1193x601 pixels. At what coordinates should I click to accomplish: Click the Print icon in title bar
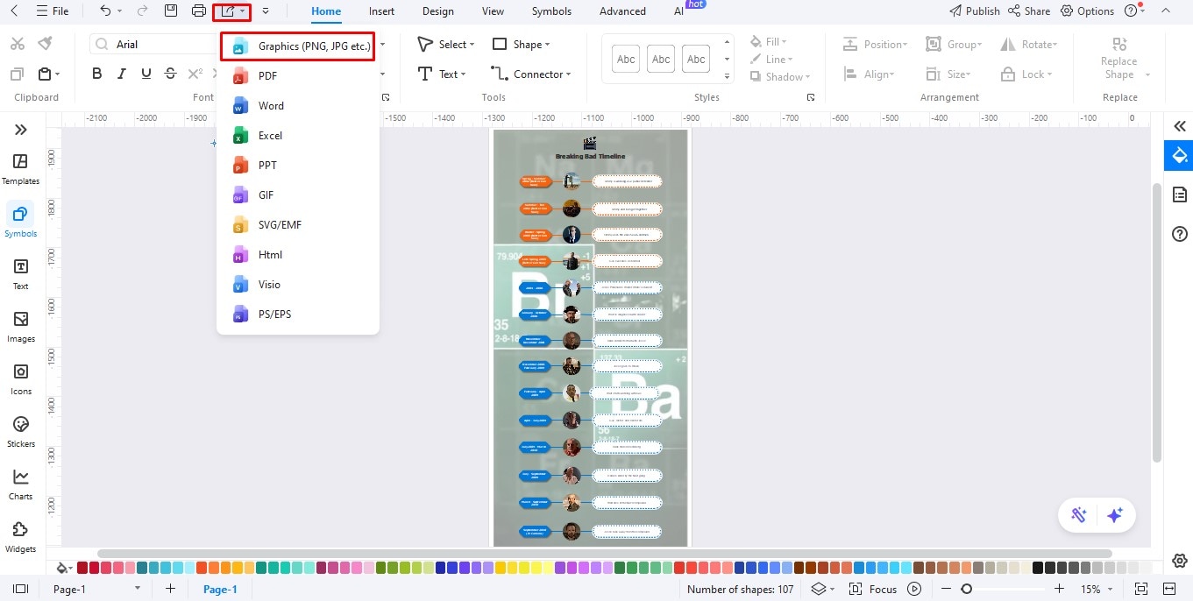(199, 11)
